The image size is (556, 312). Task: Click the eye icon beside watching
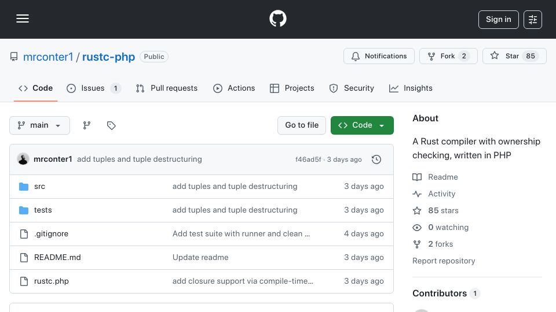[417, 228]
